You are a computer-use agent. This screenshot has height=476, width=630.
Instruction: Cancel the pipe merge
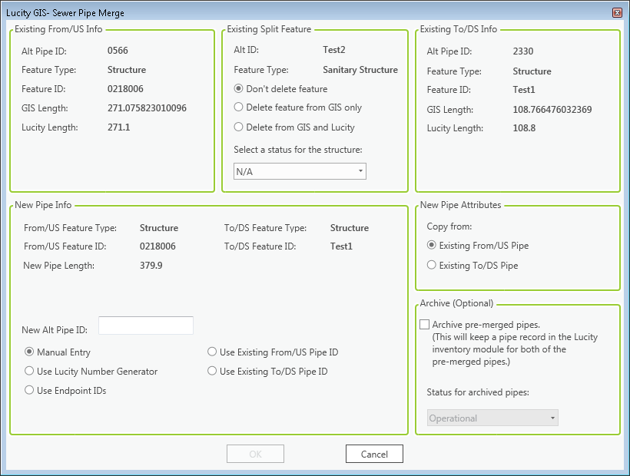(374, 454)
